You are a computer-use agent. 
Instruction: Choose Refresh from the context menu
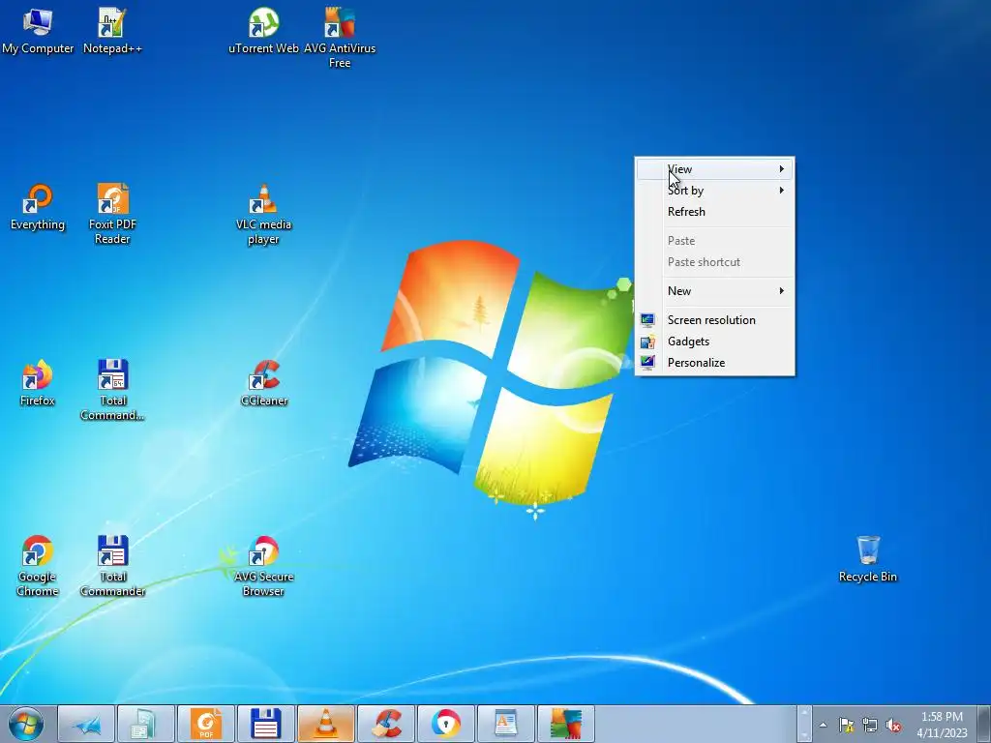(x=715, y=212)
